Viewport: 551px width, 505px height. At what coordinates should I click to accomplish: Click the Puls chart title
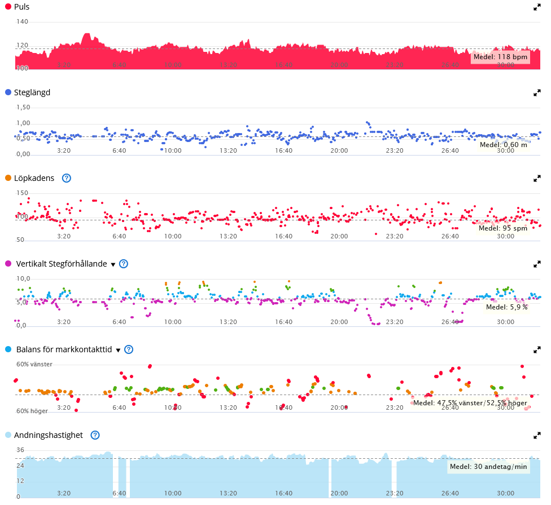tap(22, 7)
